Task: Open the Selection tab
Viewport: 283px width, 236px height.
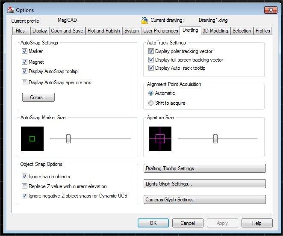Action: [x=242, y=31]
